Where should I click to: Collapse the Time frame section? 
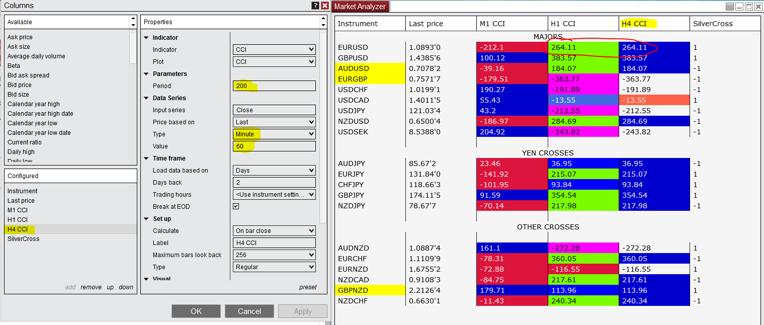pyautogui.click(x=146, y=158)
